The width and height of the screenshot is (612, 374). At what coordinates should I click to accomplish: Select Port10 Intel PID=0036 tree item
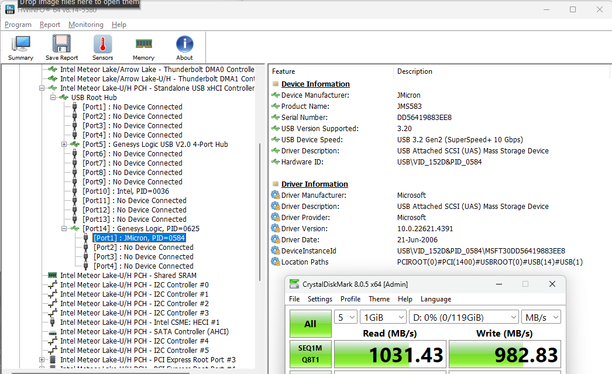coord(126,191)
